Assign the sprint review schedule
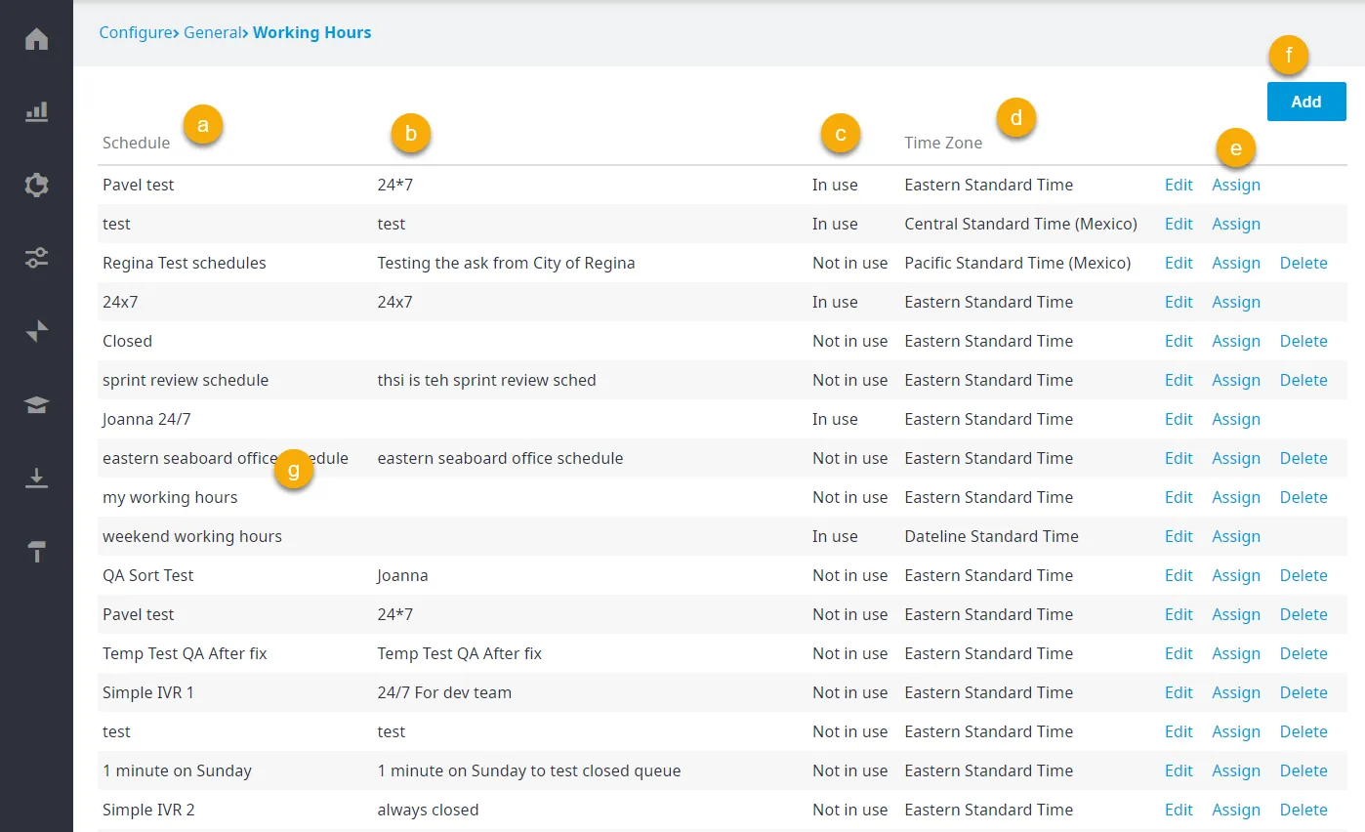Image resolution: width=1365 pixels, height=832 pixels. pyautogui.click(x=1236, y=380)
